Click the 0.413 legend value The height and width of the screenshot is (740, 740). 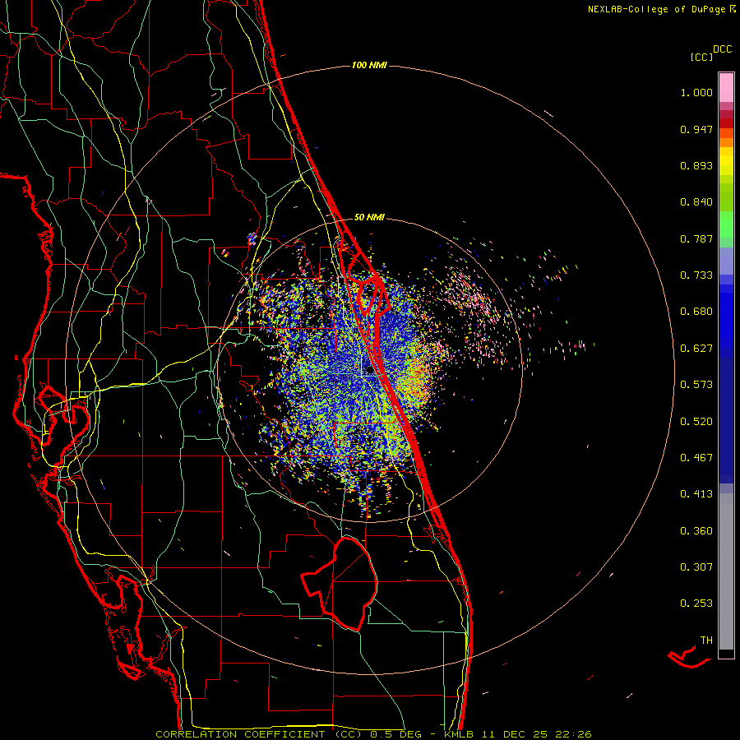coord(696,494)
